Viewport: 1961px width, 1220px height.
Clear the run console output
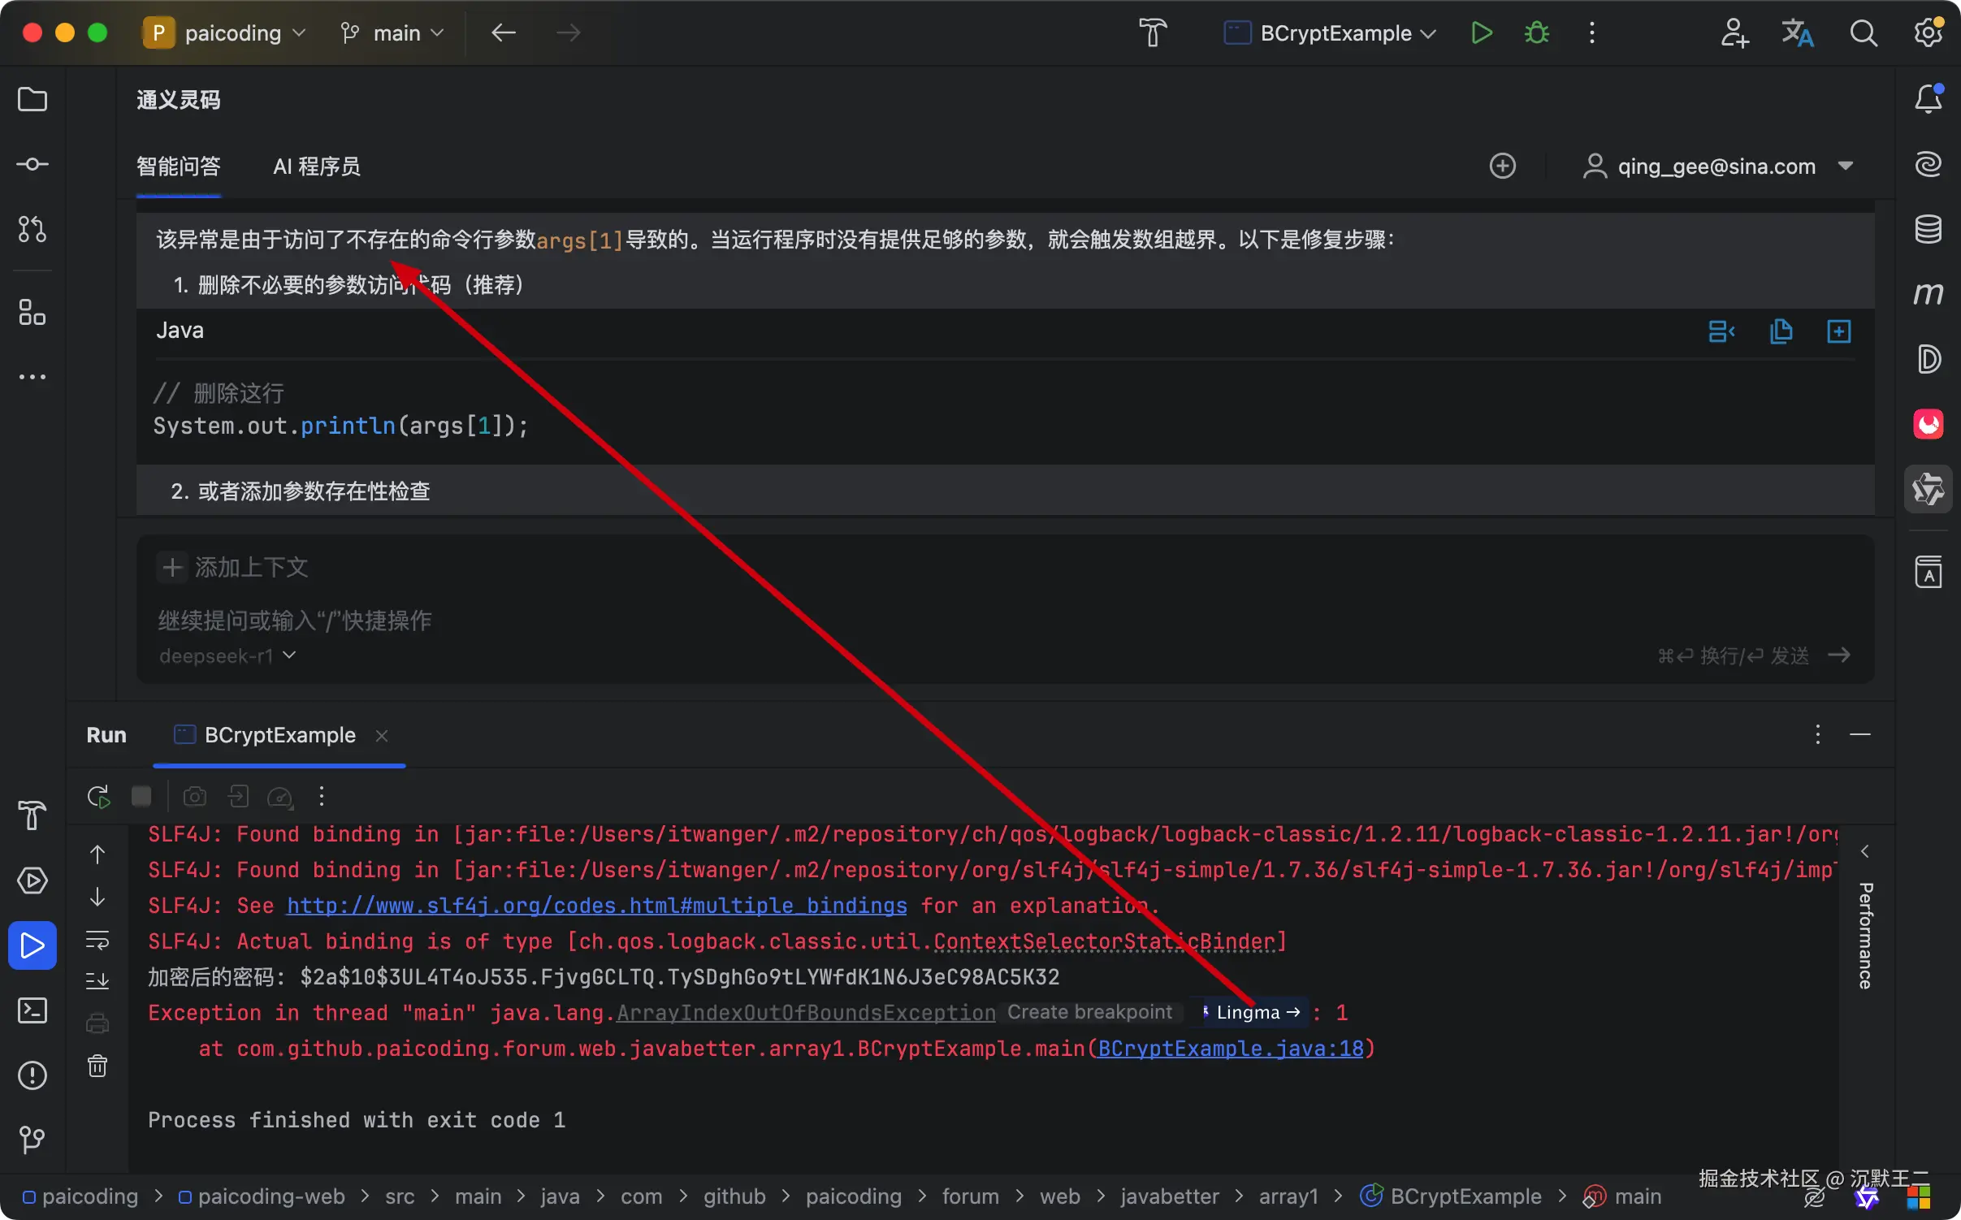click(x=97, y=1066)
